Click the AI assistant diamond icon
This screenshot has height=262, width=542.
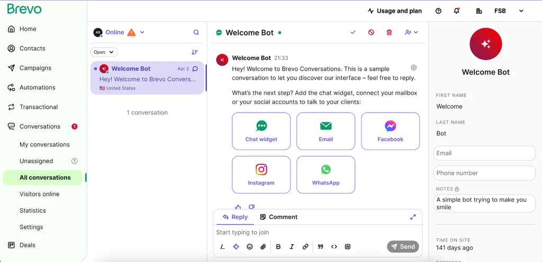point(236,247)
